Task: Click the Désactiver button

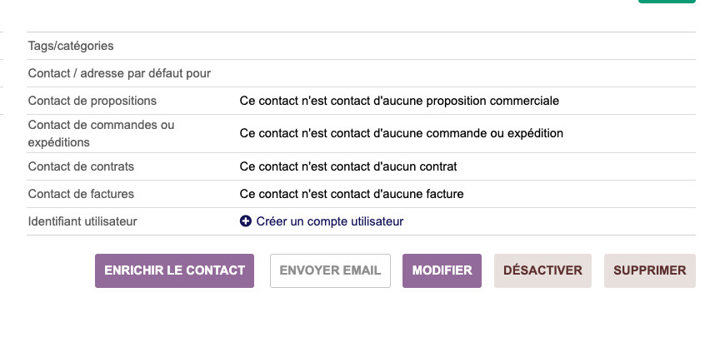Action: click(542, 270)
